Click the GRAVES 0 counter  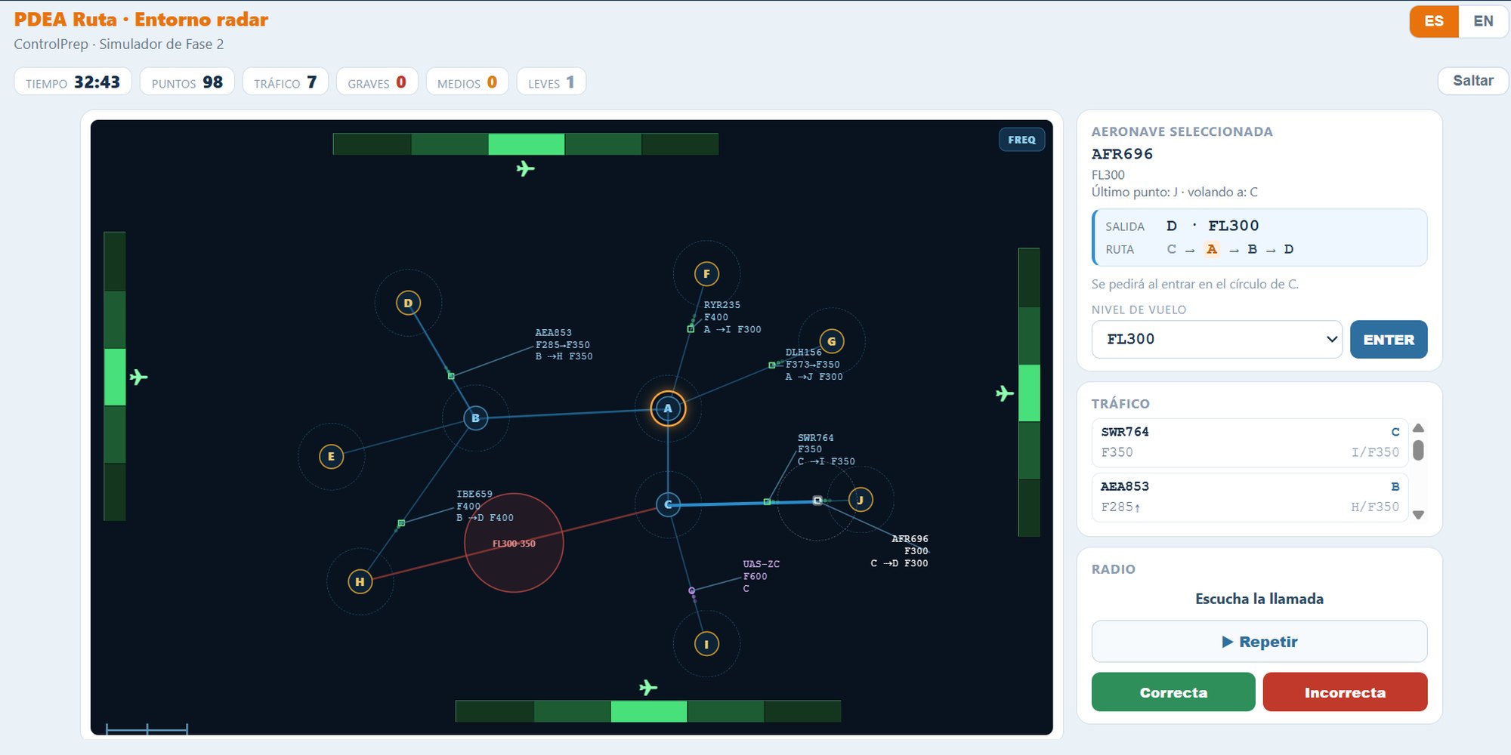coord(376,82)
